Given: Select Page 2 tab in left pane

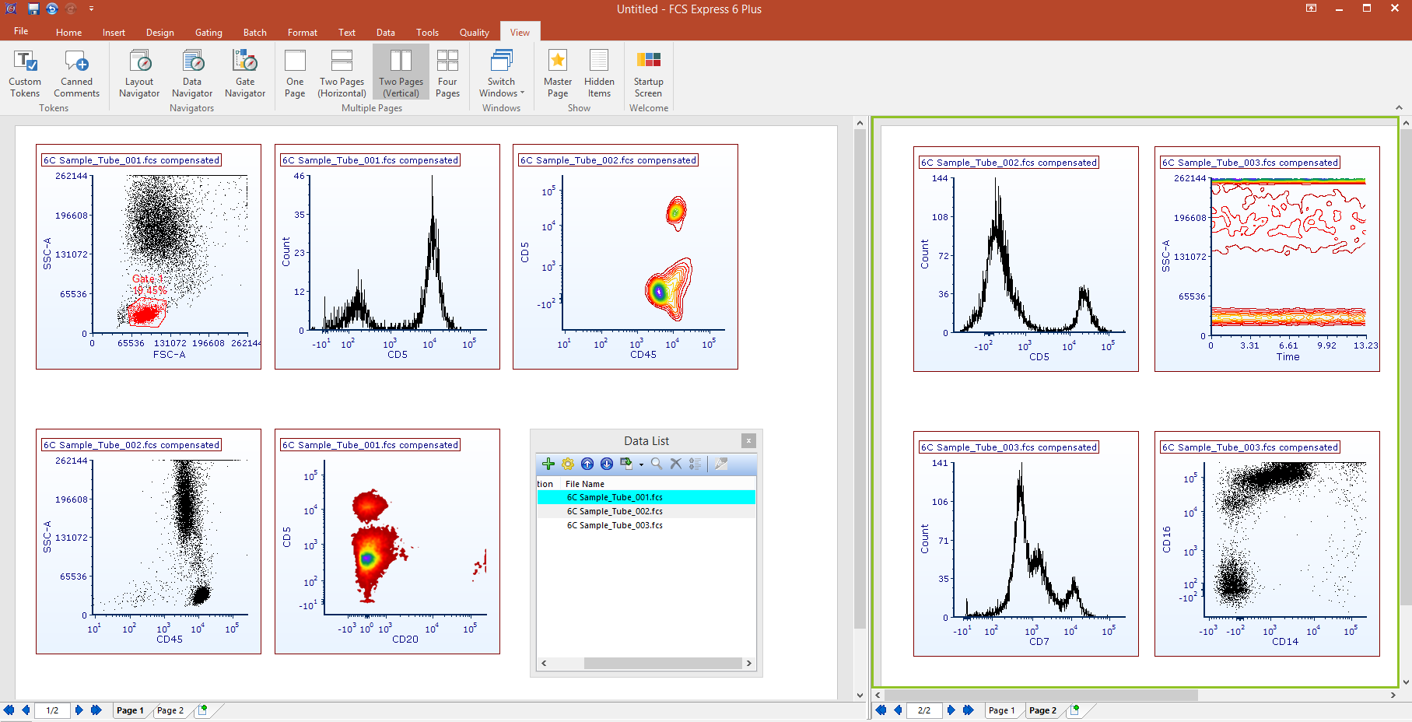Looking at the screenshot, I should pos(170,710).
